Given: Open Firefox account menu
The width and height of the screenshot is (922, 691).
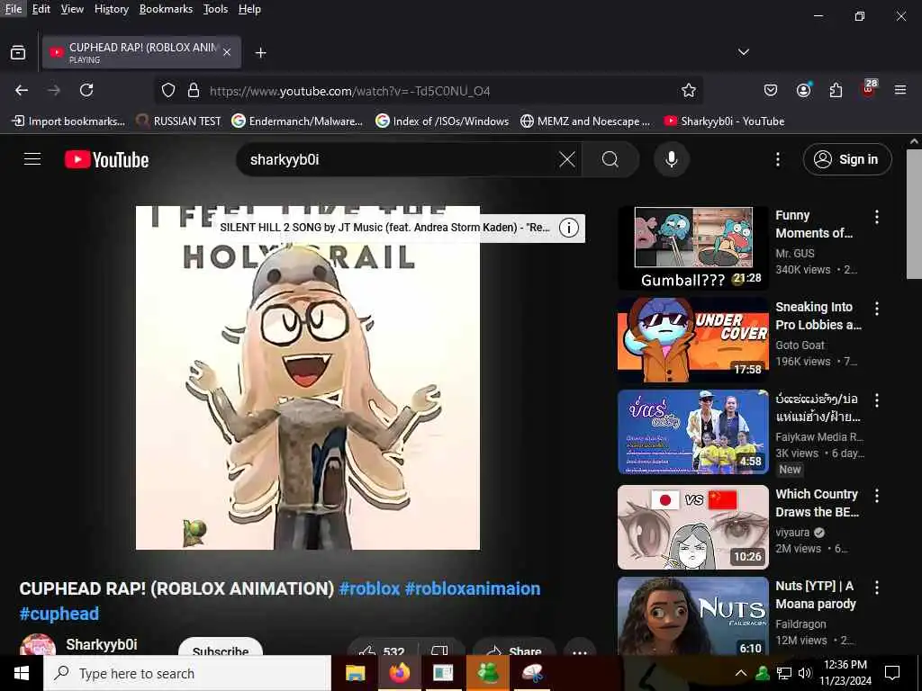Looking at the screenshot, I should 803,91.
